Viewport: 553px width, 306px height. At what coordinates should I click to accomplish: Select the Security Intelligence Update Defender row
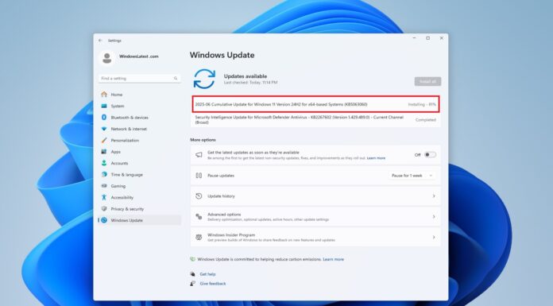click(315, 120)
